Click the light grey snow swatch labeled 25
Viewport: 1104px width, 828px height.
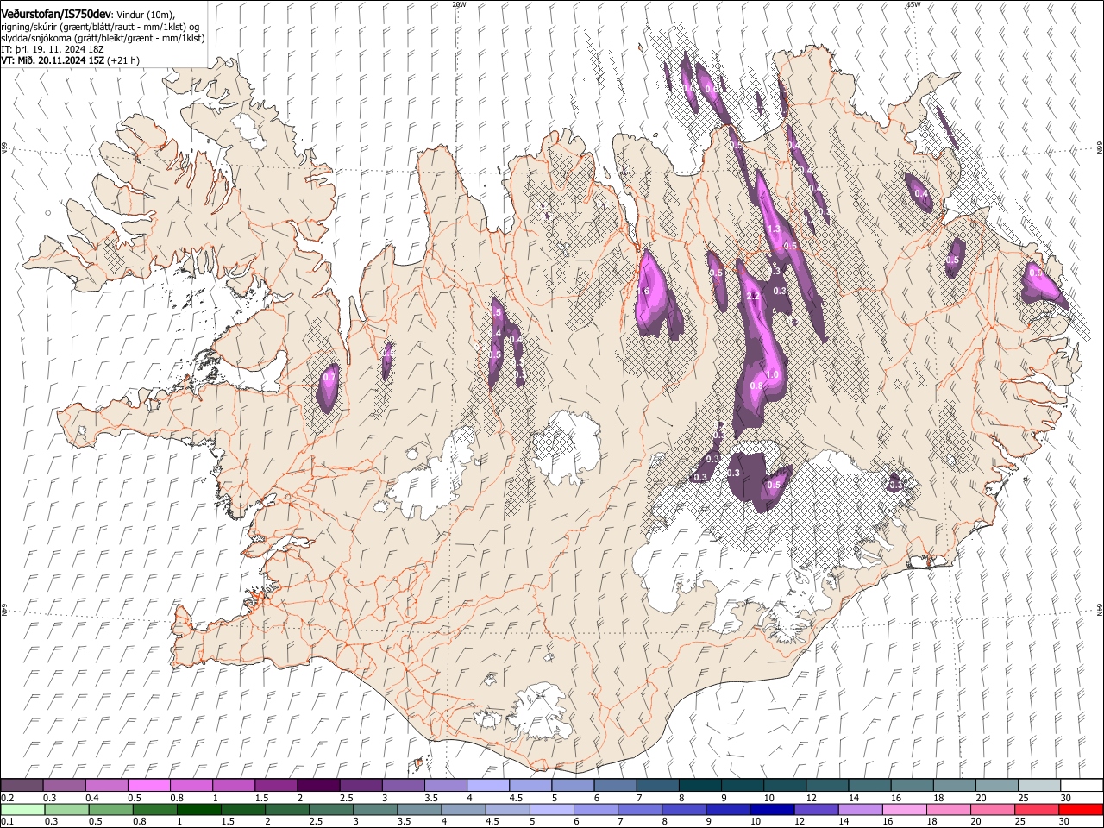(x=1038, y=786)
